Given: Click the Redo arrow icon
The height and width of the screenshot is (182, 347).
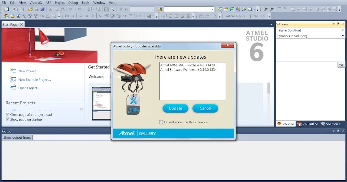Looking at the screenshot, I should click(80, 9).
